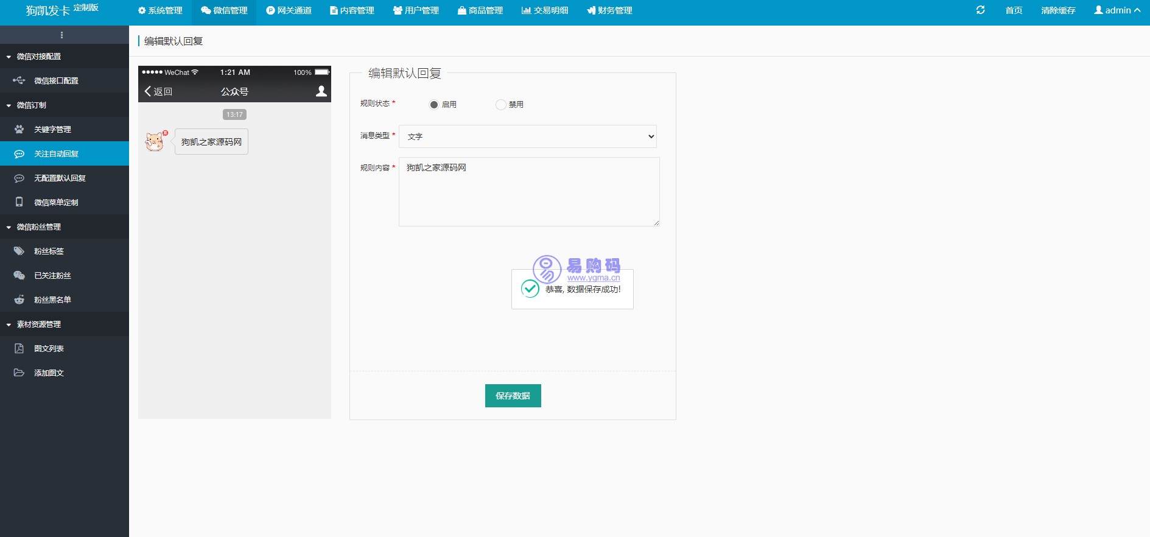The height and width of the screenshot is (537, 1150).
Task: Collapse the 微信粉丝管理 sidebar group
Action: pos(39,226)
